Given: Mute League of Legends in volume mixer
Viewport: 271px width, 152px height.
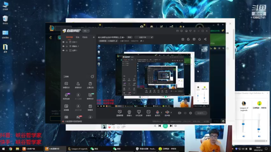Looking at the screenshot, I should pyautogui.click(x=244, y=136).
